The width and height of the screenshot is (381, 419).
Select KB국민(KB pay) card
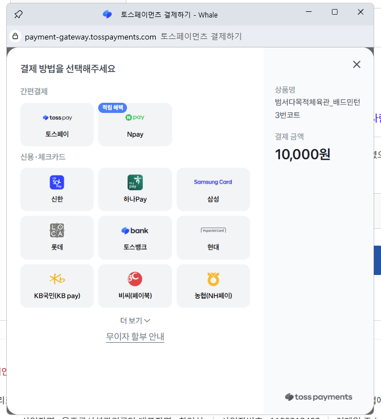[x=57, y=286]
